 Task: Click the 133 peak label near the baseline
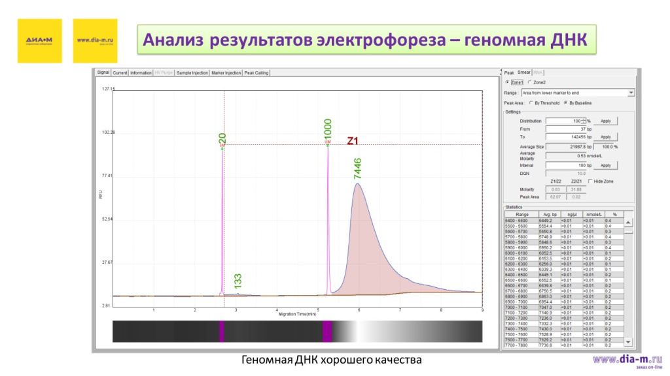(x=238, y=281)
